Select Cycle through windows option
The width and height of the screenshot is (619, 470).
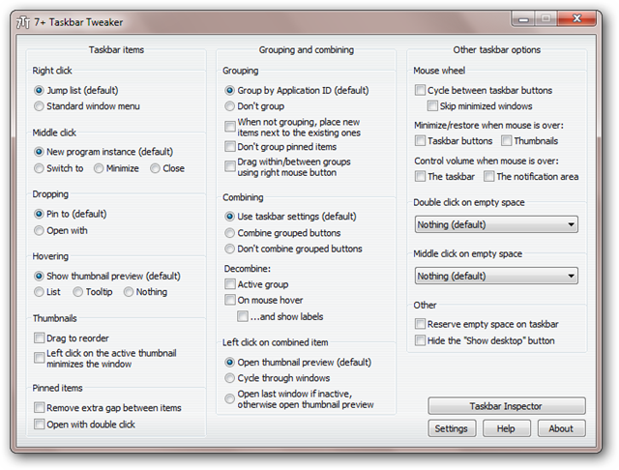click(x=229, y=378)
